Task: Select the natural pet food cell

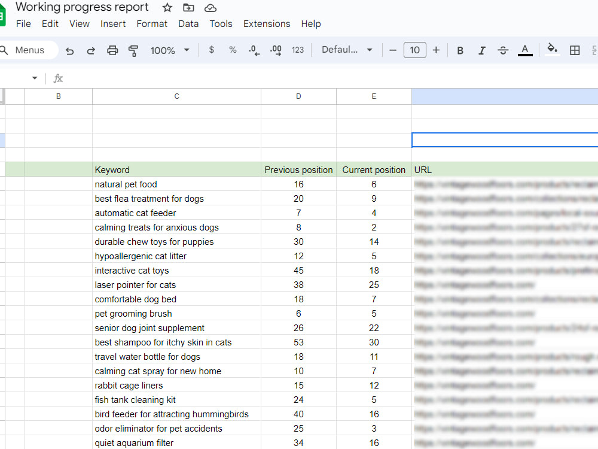Action: [x=176, y=184]
